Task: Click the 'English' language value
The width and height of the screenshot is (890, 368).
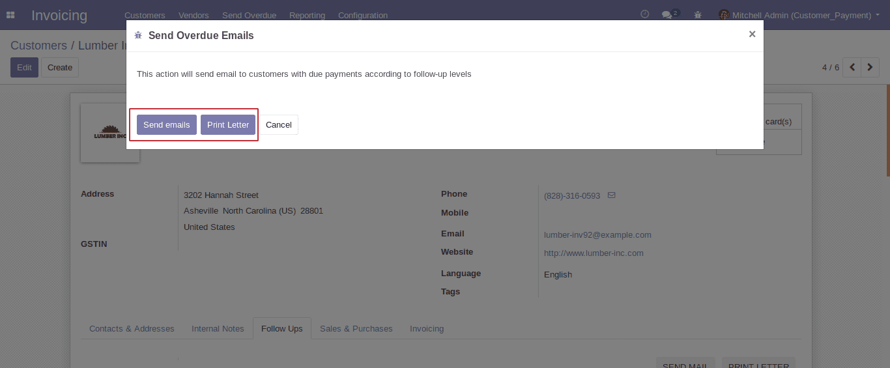Action: click(x=558, y=274)
